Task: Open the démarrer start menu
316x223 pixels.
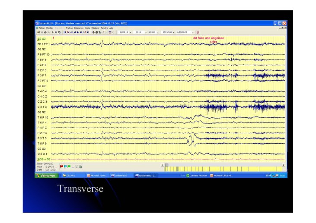Action: point(47,176)
